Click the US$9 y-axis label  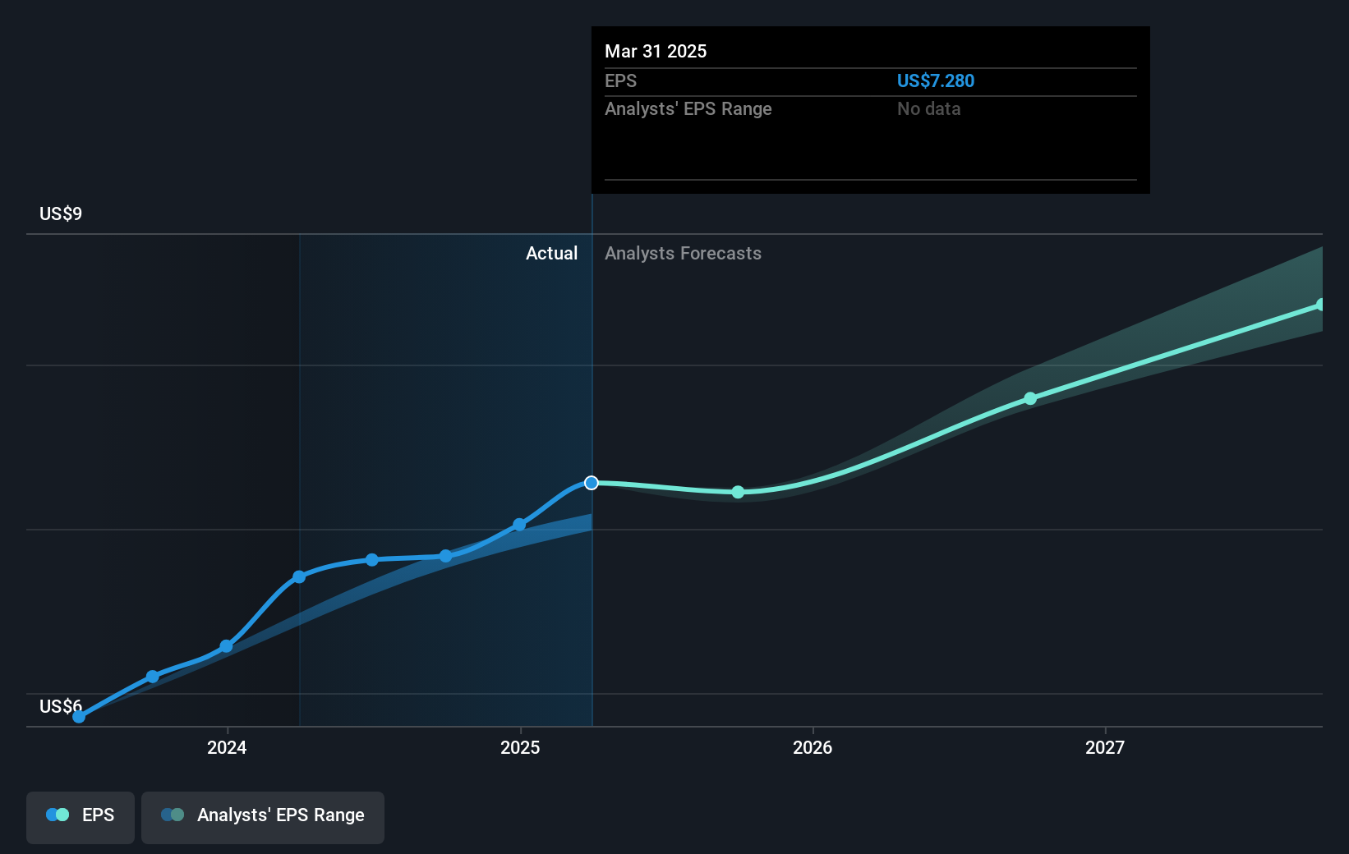pos(61,213)
